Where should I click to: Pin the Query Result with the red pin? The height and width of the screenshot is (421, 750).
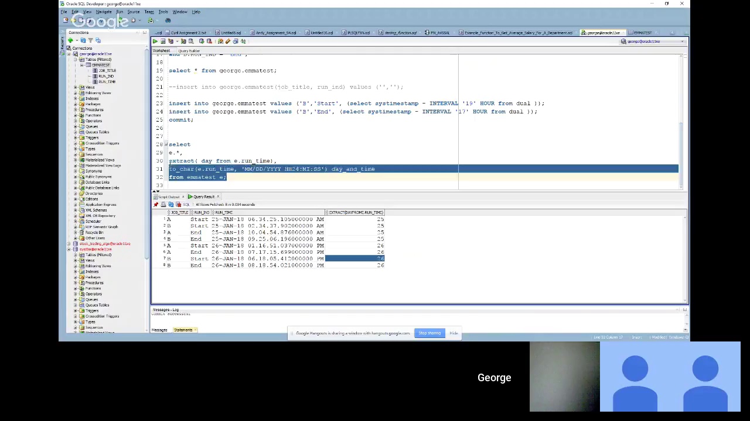coord(156,204)
